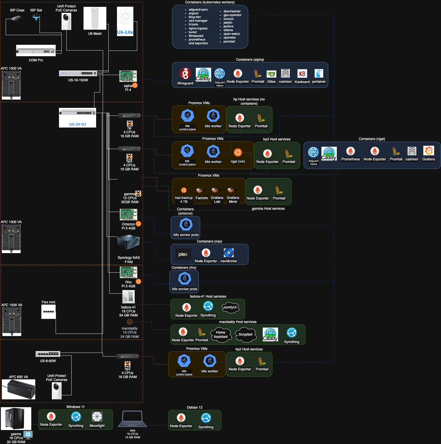Select the ISP Coax modem image
This screenshot has width=441, height=444.
pos(17,19)
